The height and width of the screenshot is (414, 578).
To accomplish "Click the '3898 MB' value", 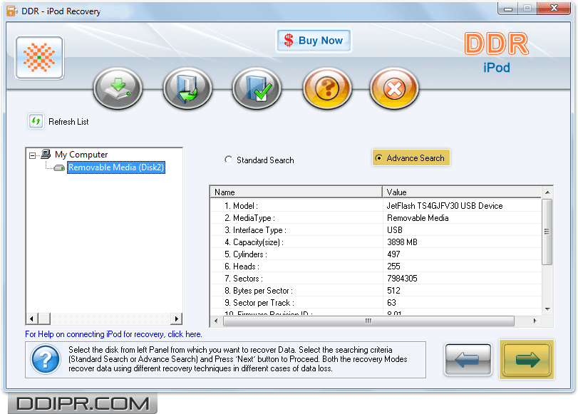I will tap(402, 242).
